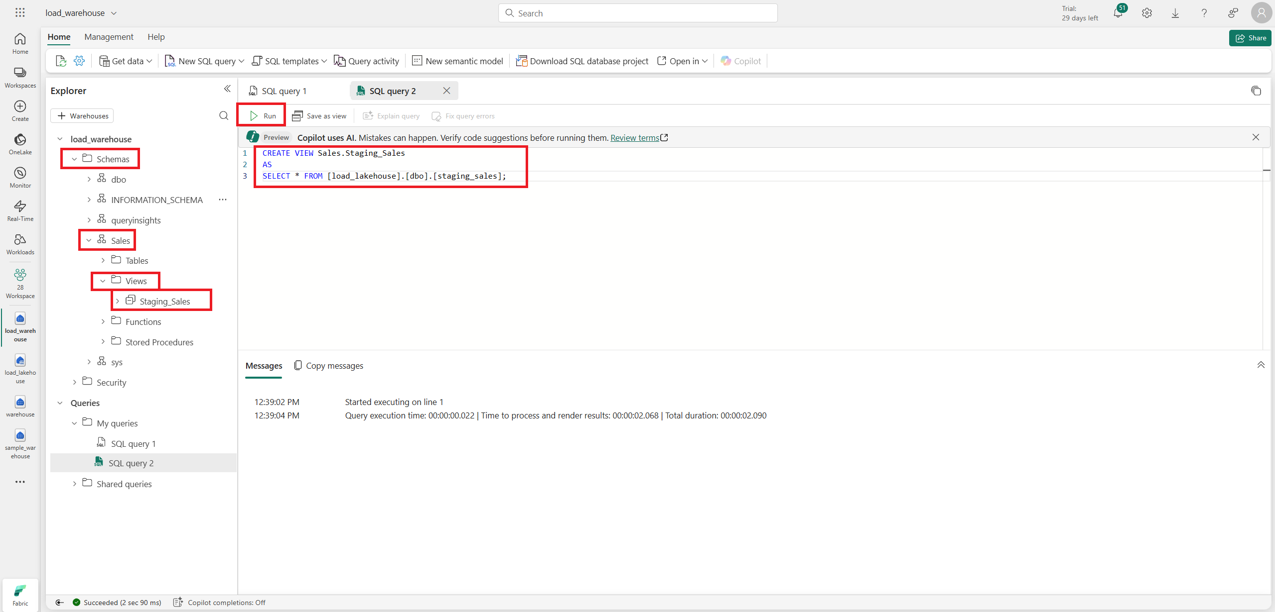Image resolution: width=1275 pixels, height=612 pixels.
Task: Click the notifications bell icon
Action: [1118, 13]
